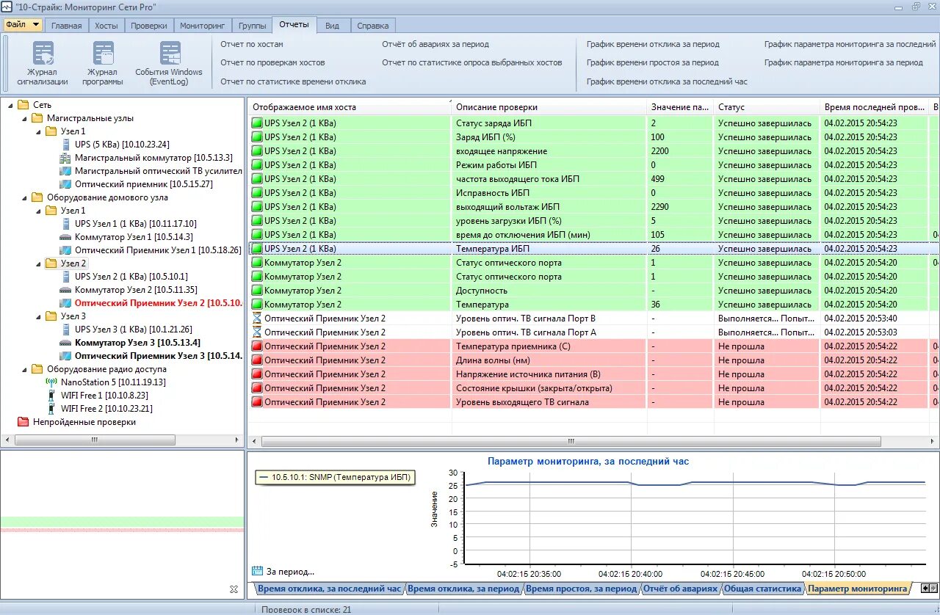Image resolution: width=940 pixels, height=615 pixels.
Task: Select Оптический Приемник Узел 2 red tree item
Action: click(x=158, y=303)
